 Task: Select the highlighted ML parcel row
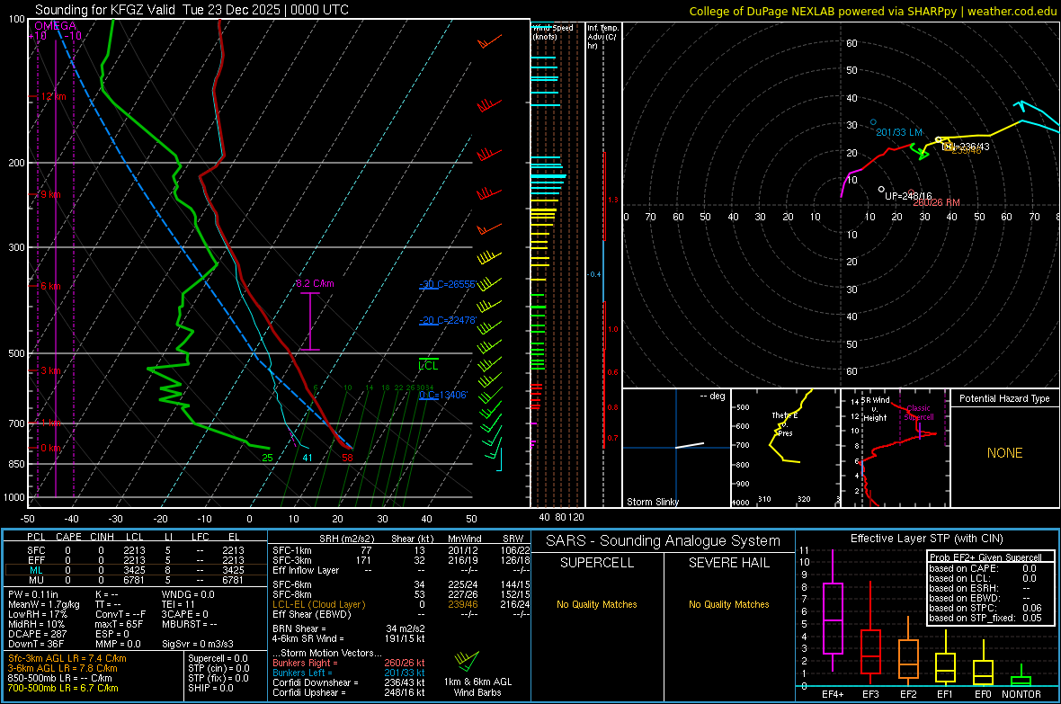point(136,570)
